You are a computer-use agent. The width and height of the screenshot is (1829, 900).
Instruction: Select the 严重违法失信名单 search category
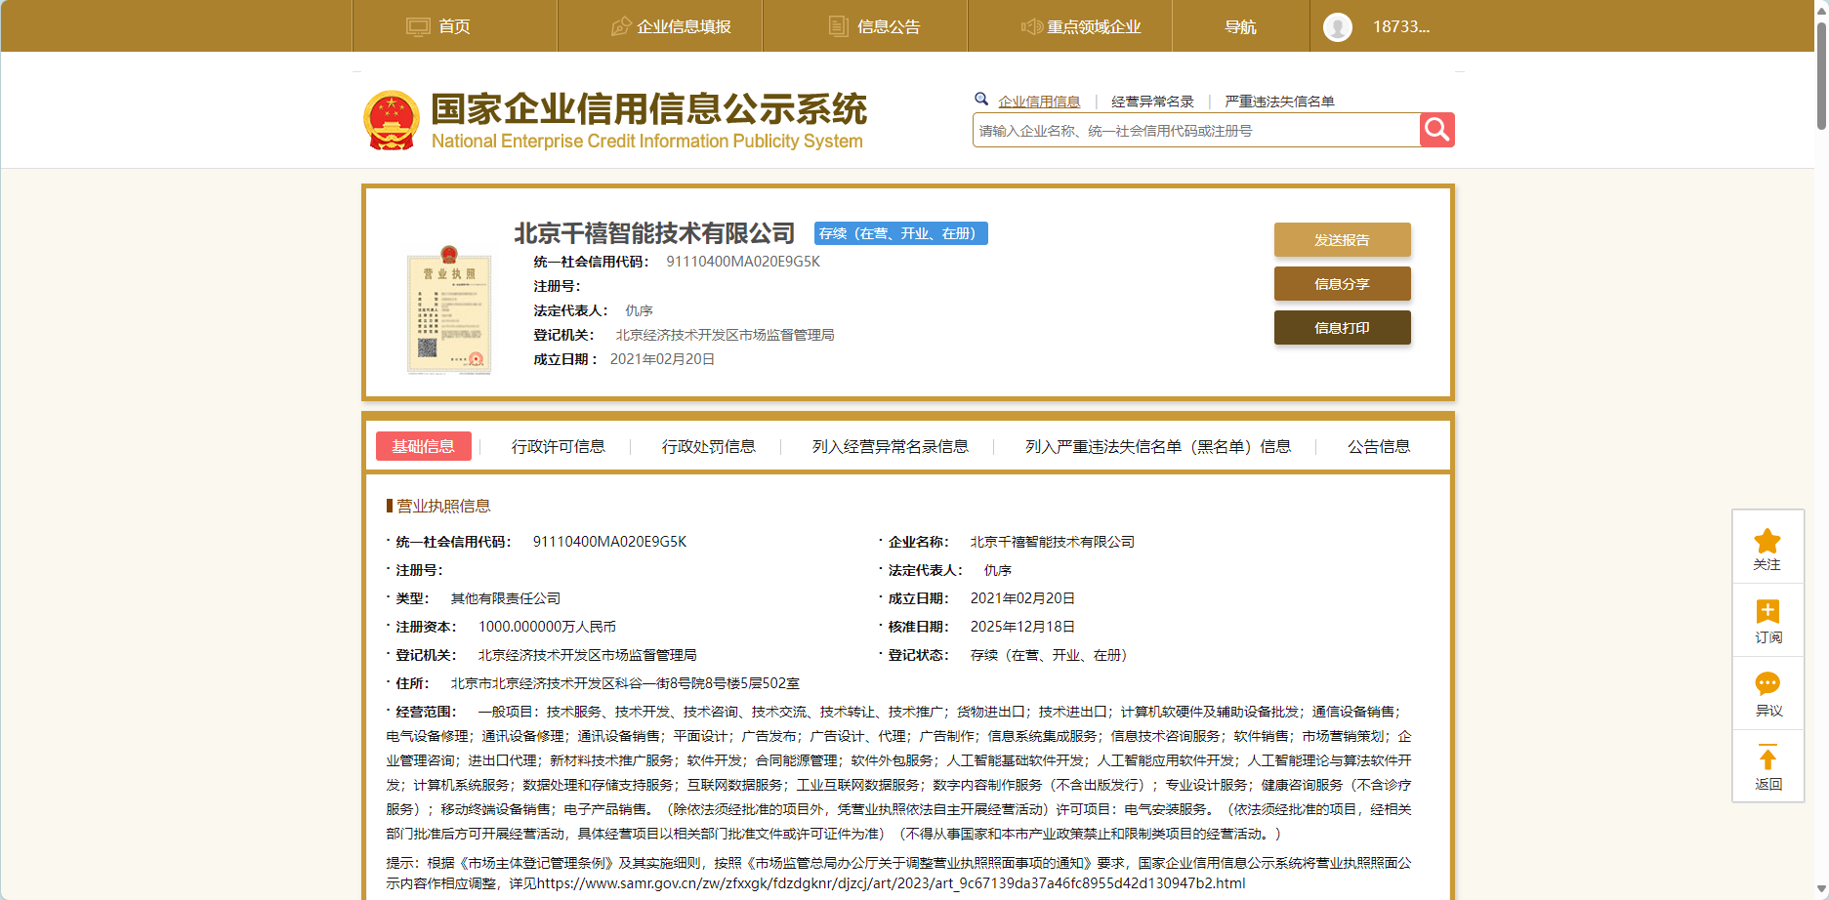coord(1279,102)
